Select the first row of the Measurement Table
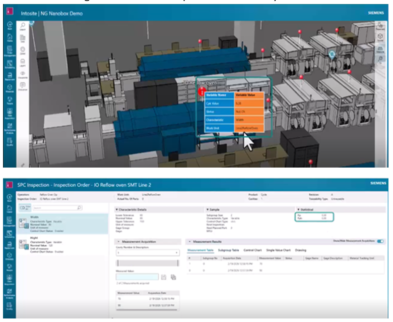 [286, 264]
